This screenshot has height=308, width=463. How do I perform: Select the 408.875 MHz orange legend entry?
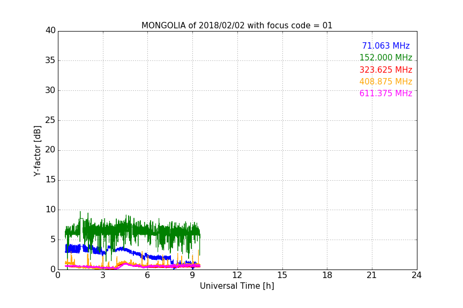coord(386,82)
